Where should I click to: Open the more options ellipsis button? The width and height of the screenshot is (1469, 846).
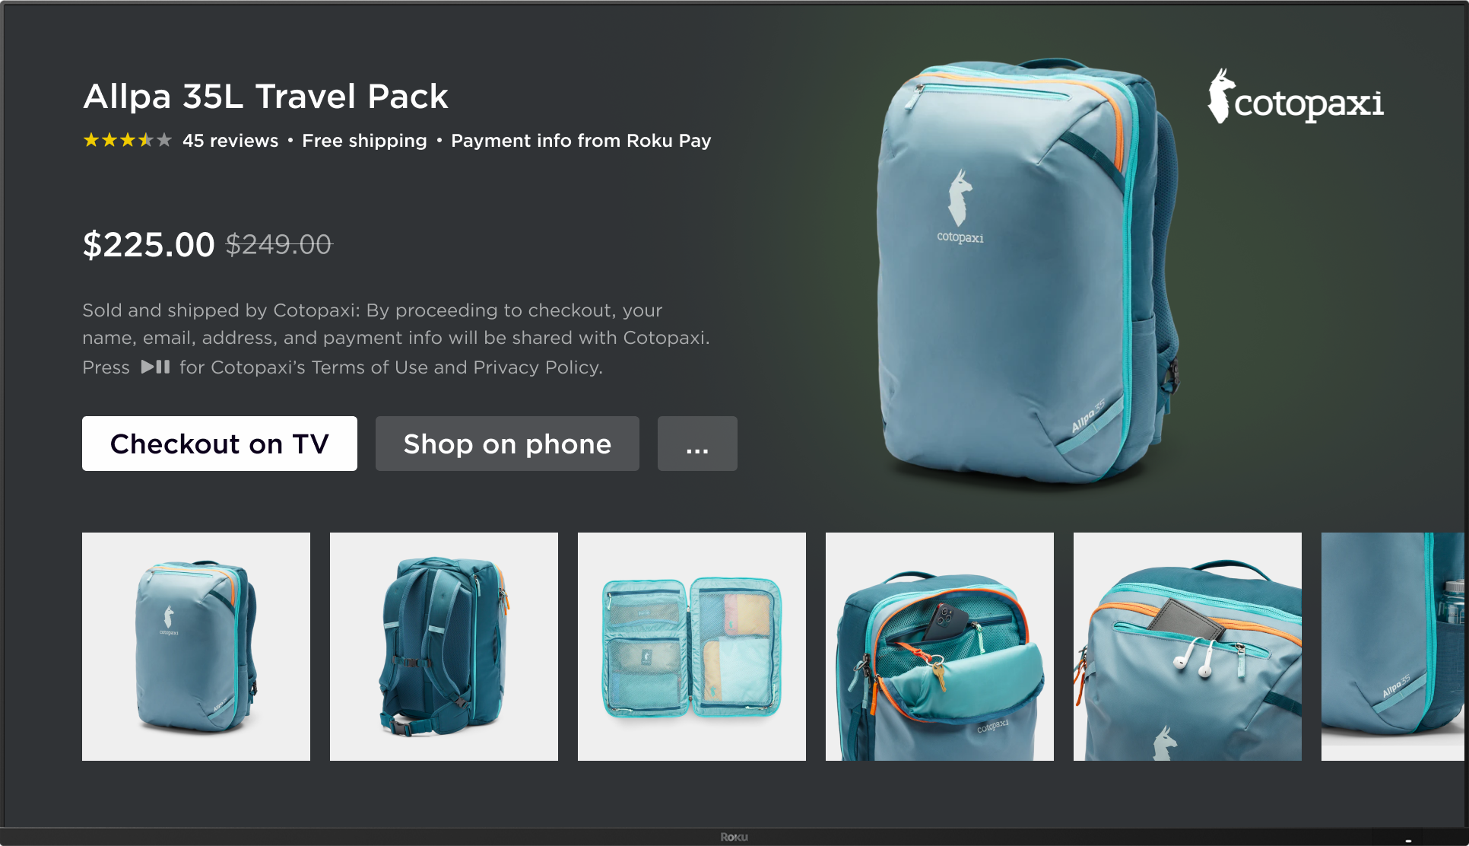[697, 444]
